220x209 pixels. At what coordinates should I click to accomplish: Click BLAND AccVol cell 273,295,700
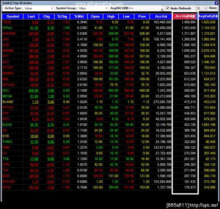pyautogui.click(x=162, y=102)
